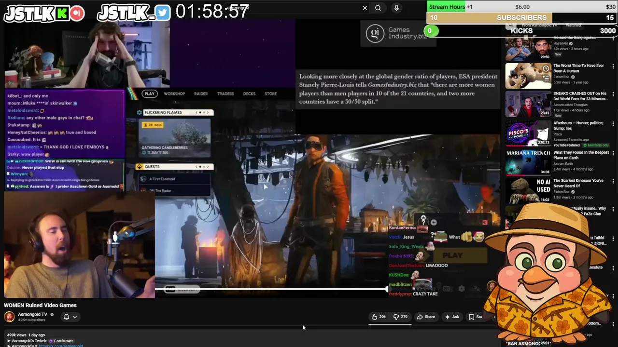Image resolution: width=618 pixels, height=347 pixels.
Task: Click the 'What They Found In the Deepest' title
Action: click(x=581, y=155)
